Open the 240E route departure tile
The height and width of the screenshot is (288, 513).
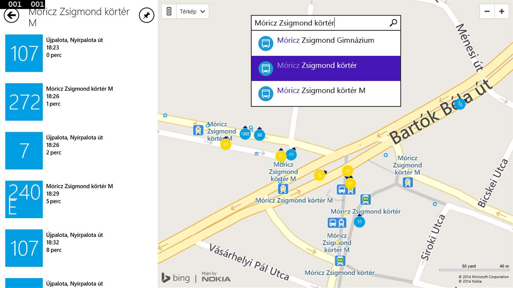(24, 199)
